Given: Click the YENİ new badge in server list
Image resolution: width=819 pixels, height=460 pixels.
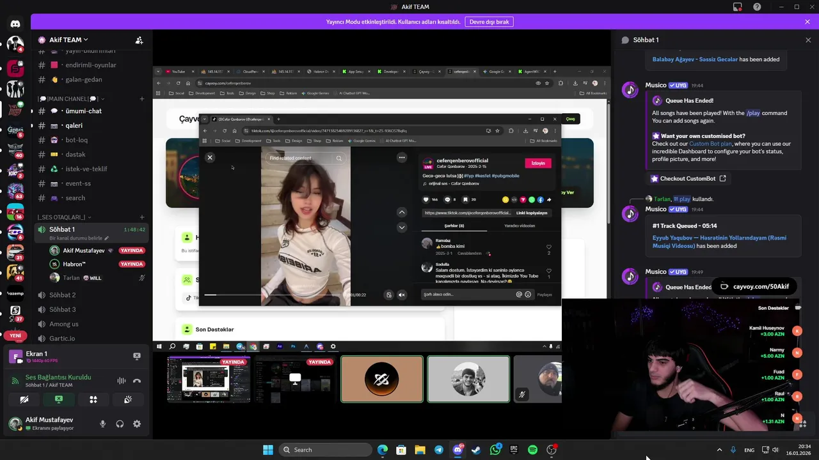Looking at the screenshot, I should point(15,335).
